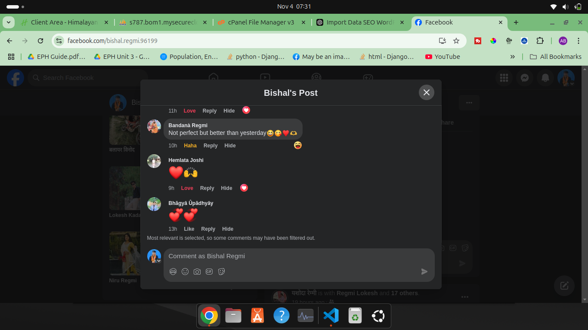Viewport: 588px width, 330px height.
Task: Open the GIF picker in comment box
Action: click(x=209, y=272)
